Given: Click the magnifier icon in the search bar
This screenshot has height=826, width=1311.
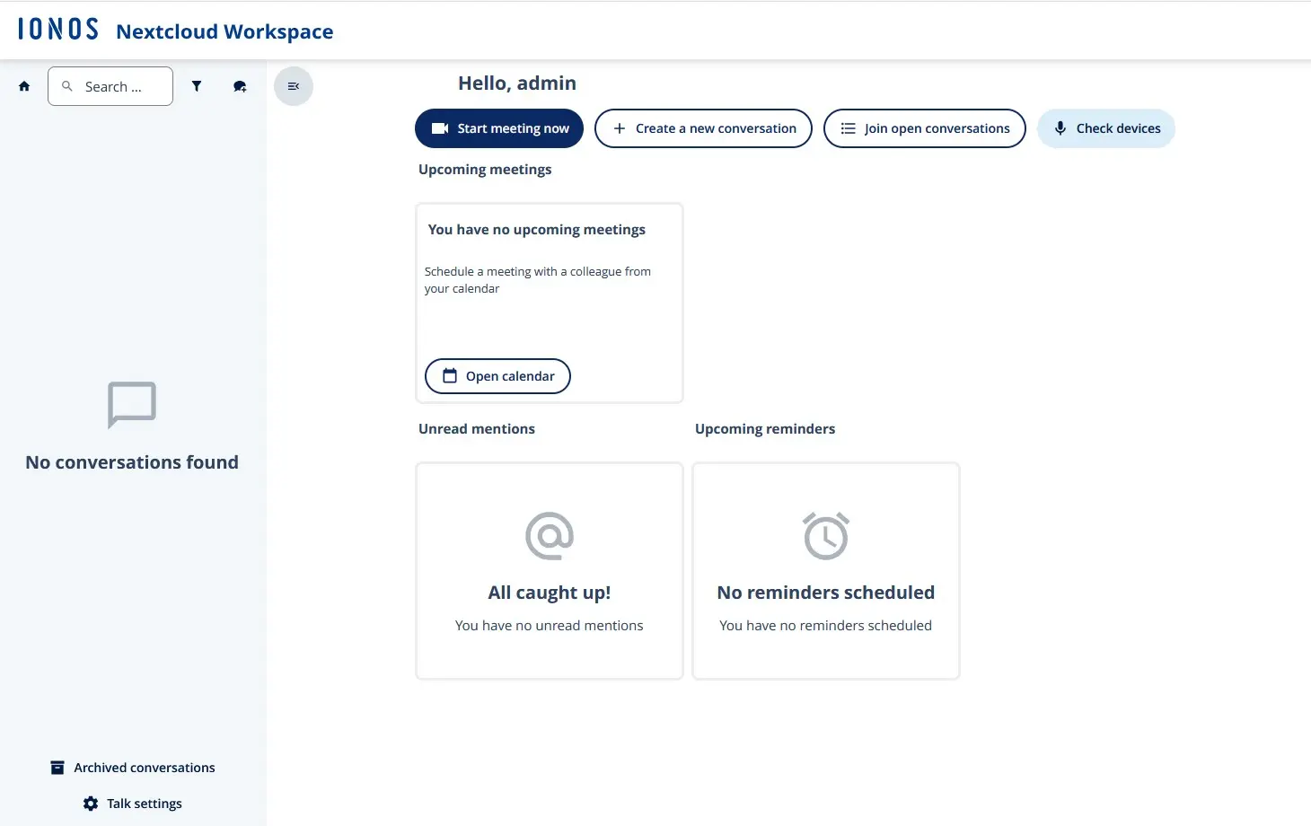Looking at the screenshot, I should click(67, 85).
